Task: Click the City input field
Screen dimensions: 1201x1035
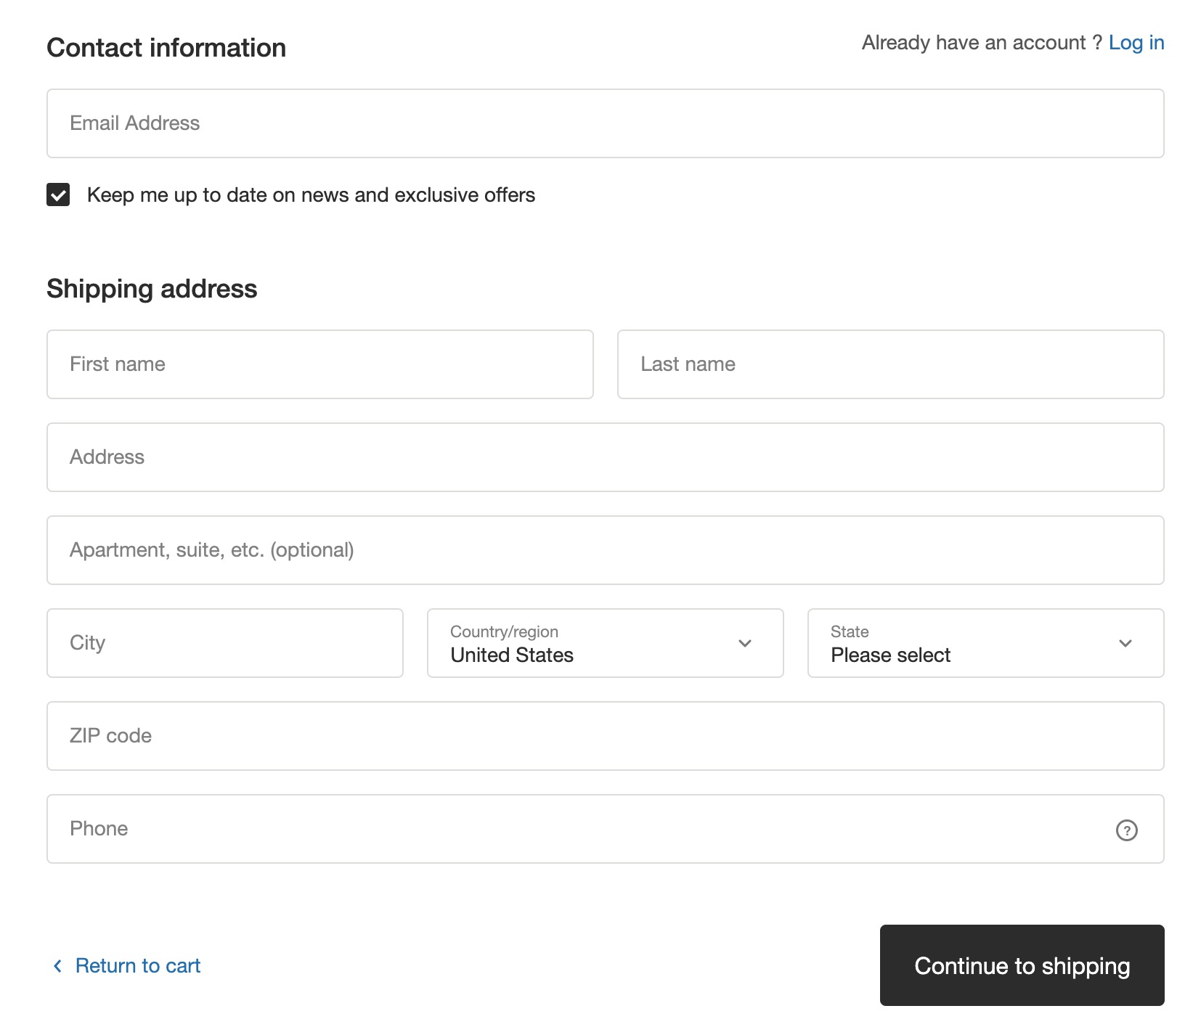Action: (x=224, y=643)
